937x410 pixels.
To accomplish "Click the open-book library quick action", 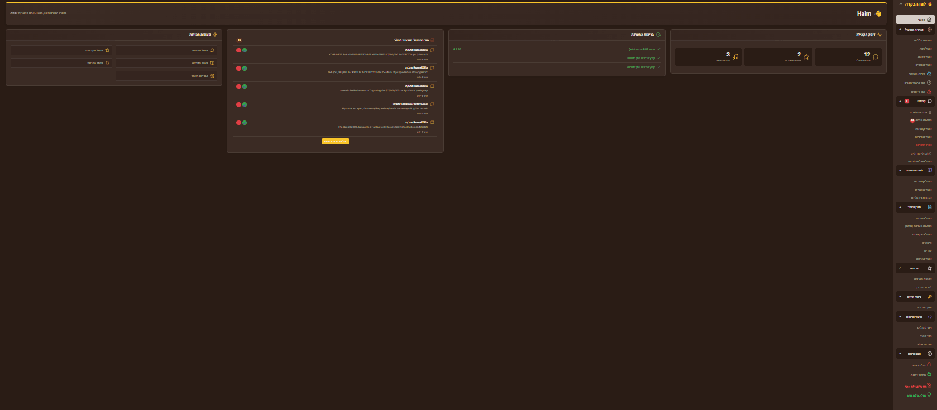I will 166,63.
